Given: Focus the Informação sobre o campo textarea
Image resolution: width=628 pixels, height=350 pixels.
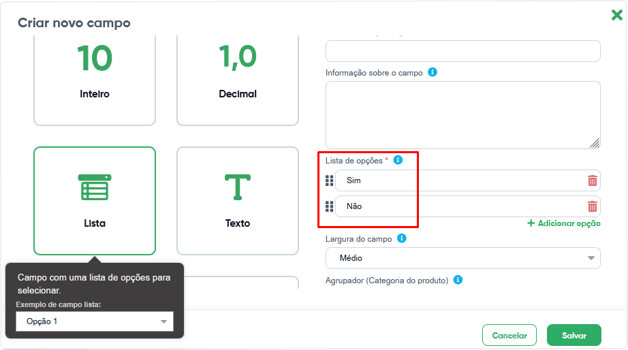Looking at the screenshot, I should pyautogui.click(x=463, y=115).
